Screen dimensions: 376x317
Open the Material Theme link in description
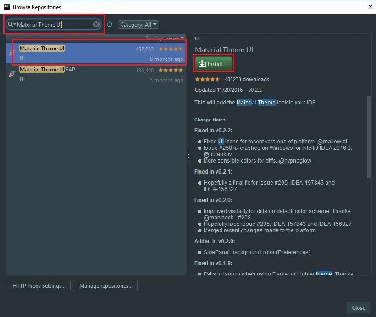256,103
